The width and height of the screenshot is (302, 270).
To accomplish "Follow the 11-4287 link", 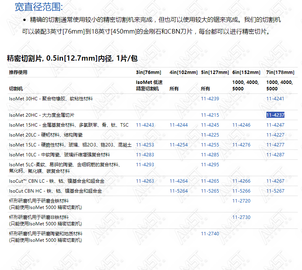I will (x=275, y=155).
